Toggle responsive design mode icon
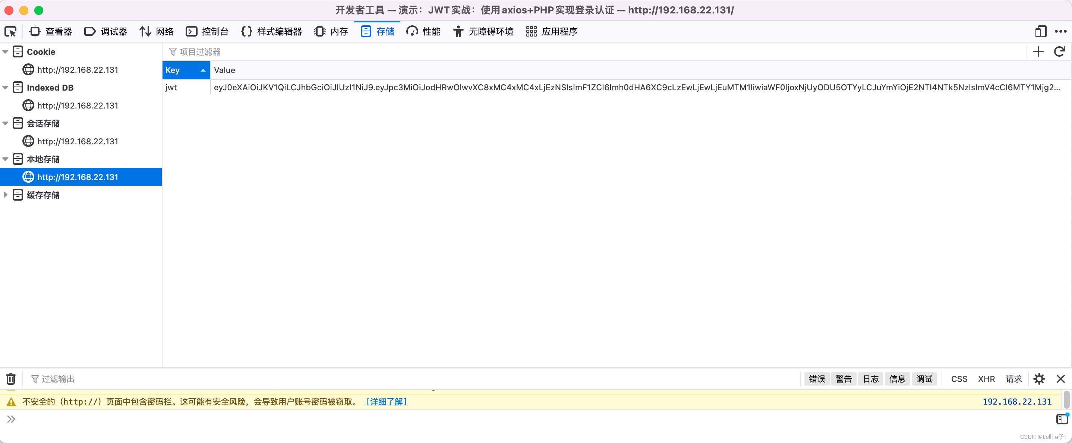Image resolution: width=1072 pixels, height=443 pixels. 1040,32
